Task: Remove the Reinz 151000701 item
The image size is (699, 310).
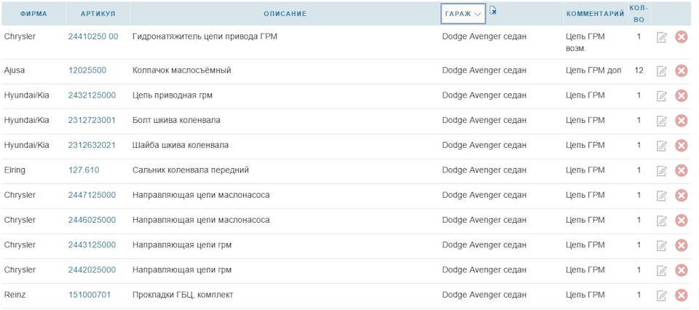Action: click(x=682, y=295)
